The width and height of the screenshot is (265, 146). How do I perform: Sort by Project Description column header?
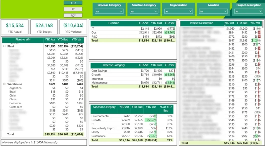pos(201,23)
